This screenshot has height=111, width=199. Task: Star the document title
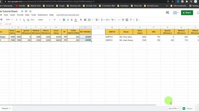tap(22, 11)
